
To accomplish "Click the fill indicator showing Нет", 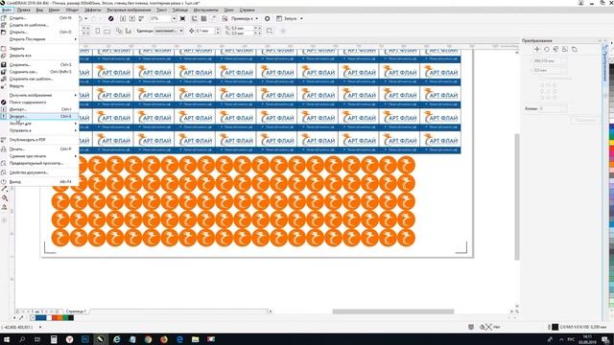I will (488, 327).
